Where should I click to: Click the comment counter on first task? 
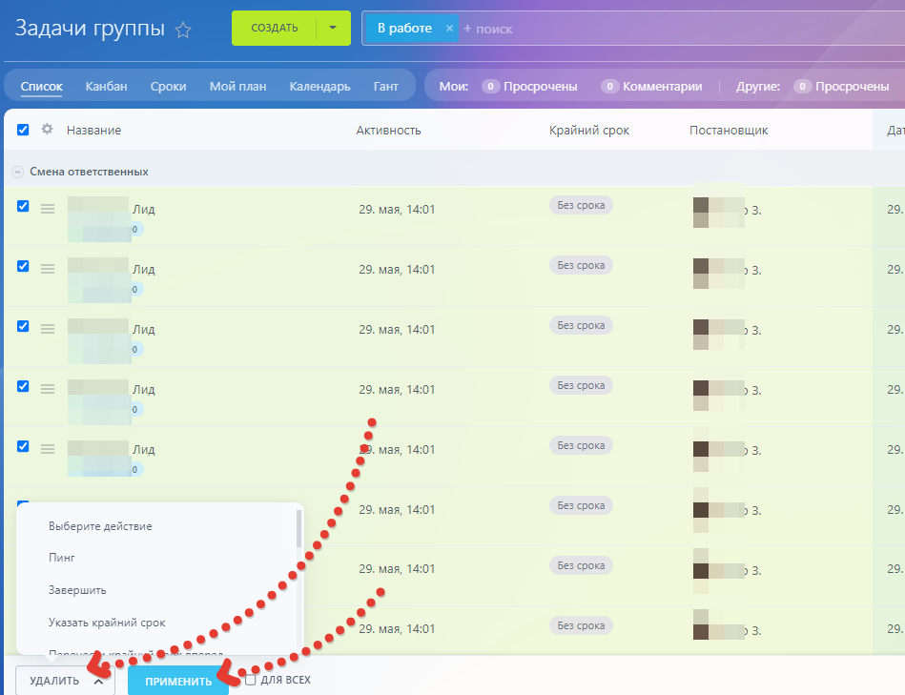click(x=135, y=230)
